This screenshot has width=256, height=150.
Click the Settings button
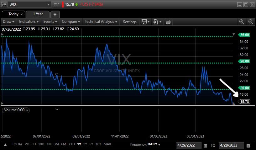(130, 22)
